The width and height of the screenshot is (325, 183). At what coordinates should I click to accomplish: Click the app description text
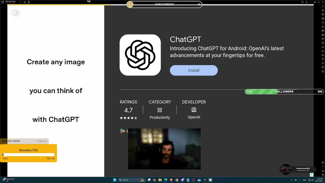tap(227, 52)
